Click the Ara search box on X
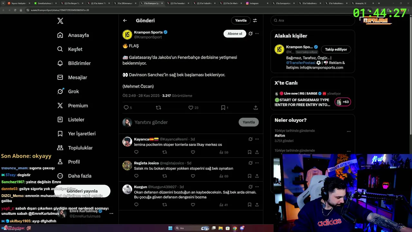The width and height of the screenshot is (412, 232). [313, 20]
